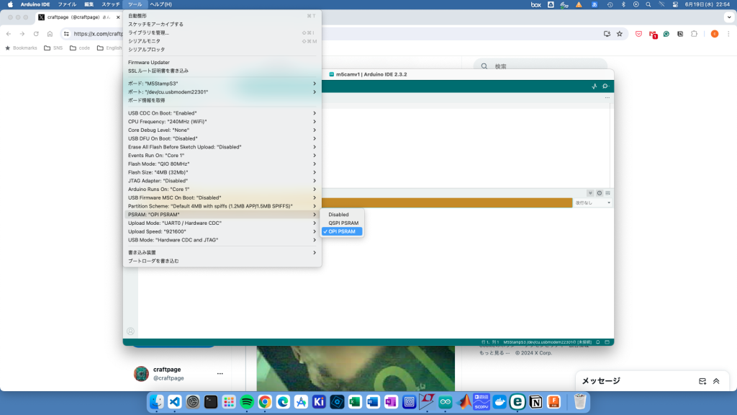
Task: Open the Serial Monitor icon in Arduino toolbar
Action: pos(605,86)
